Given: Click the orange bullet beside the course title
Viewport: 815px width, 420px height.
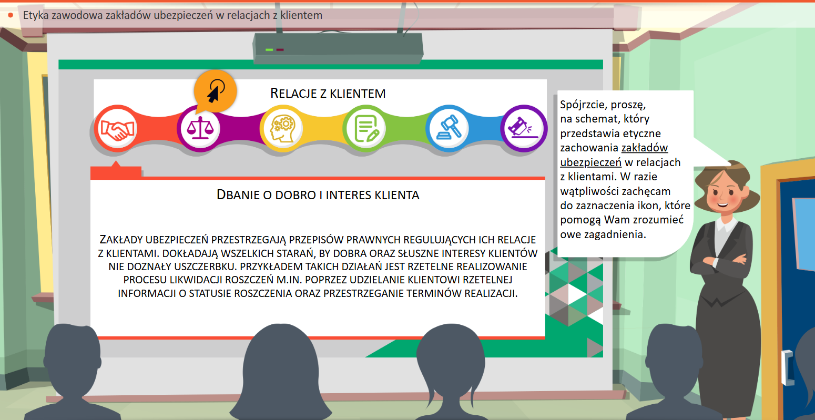Looking at the screenshot, I should tap(11, 15).
